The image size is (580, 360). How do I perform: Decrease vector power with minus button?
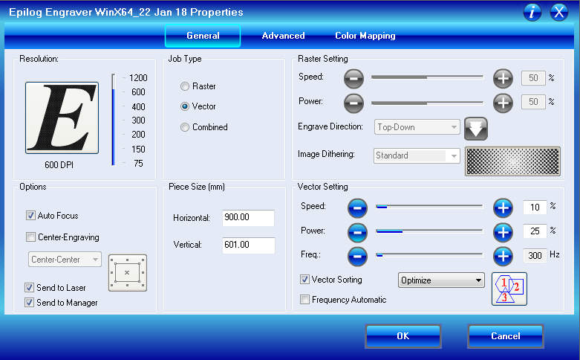click(x=357, y=233)
